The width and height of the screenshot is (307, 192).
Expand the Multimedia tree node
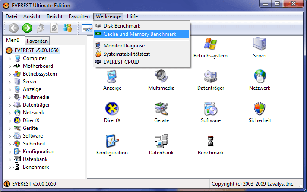coord(9,98)
